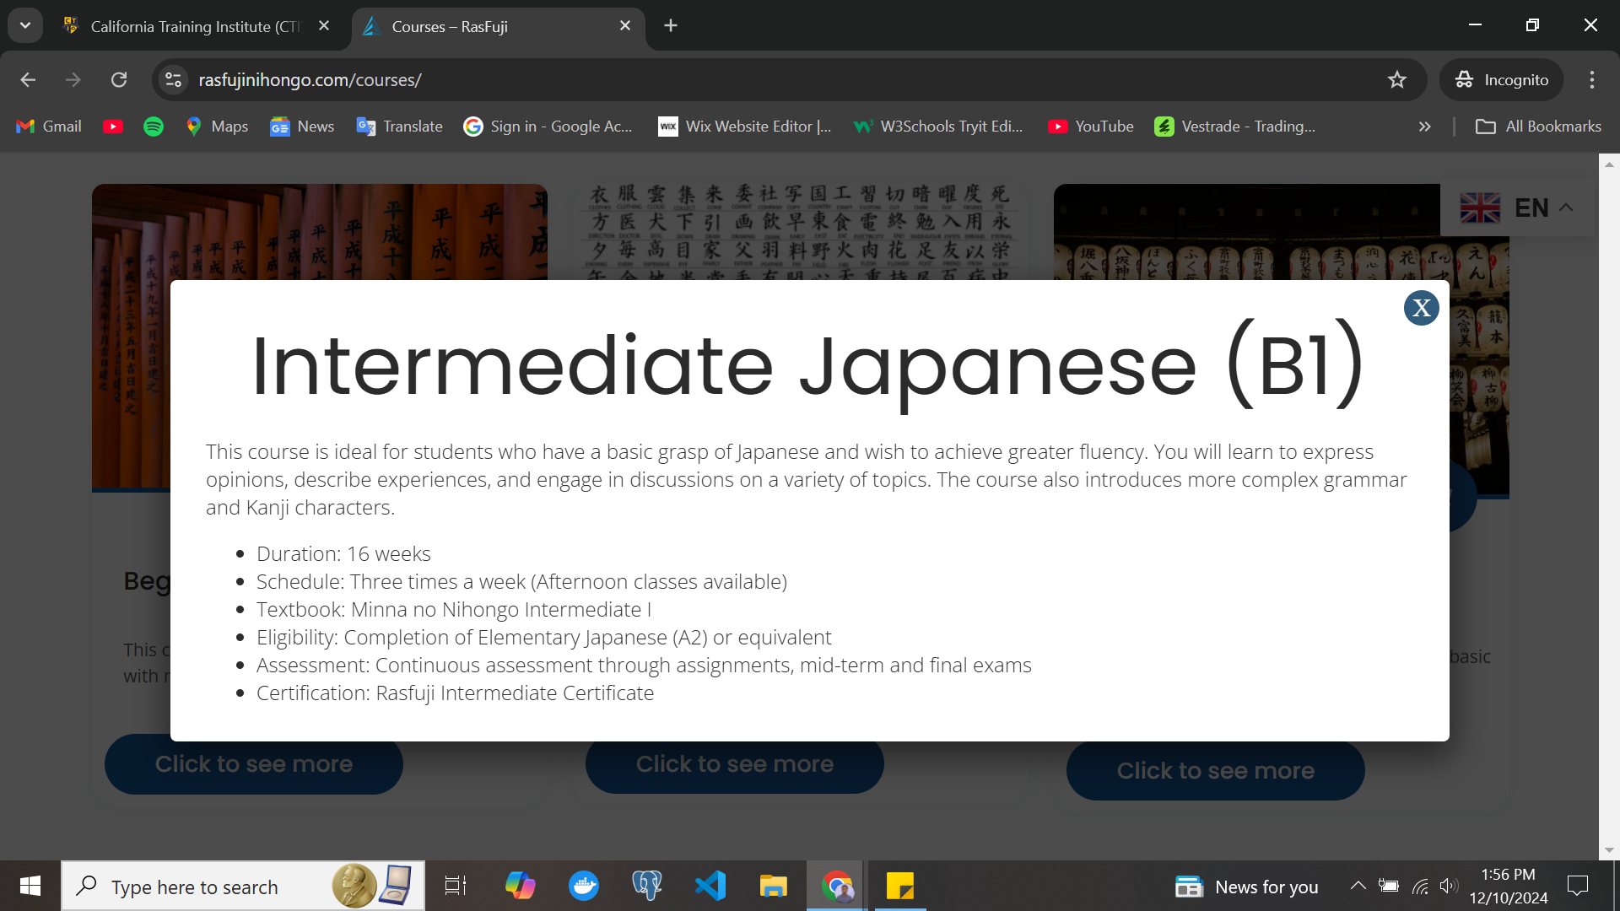
Task: Close the Courses – RasFuji tab
Action: click(625, 26)
